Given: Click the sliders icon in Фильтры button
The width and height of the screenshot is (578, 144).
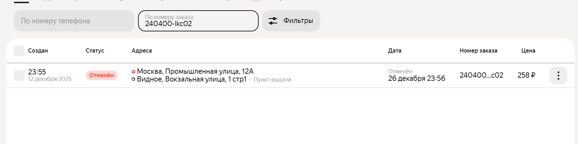Looking at the screenshot, I should 273,21.
